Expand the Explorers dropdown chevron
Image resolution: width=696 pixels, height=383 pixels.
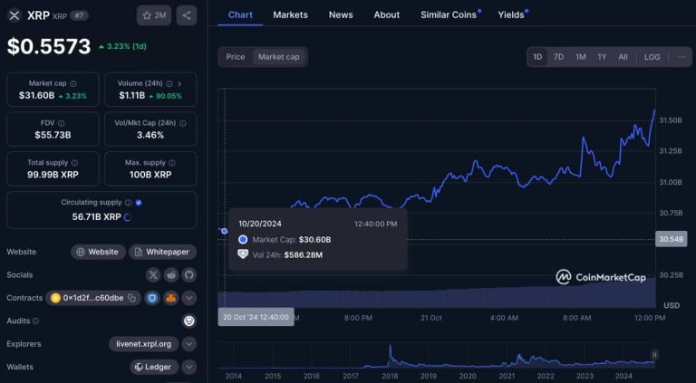[x=189, y=344]
